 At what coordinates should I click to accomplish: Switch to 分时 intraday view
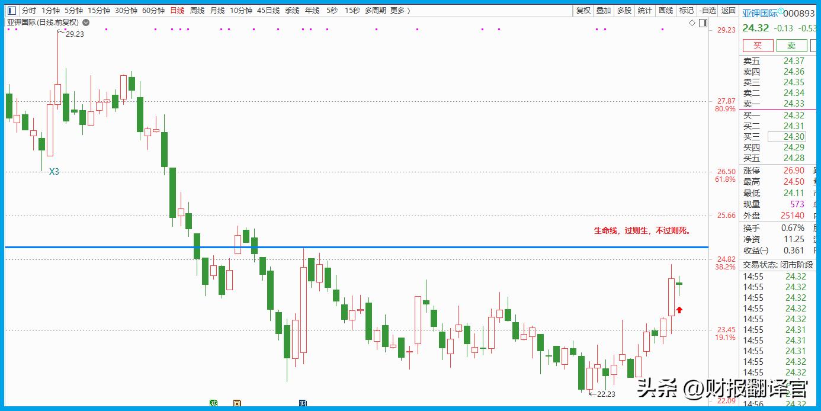point(29,11)
